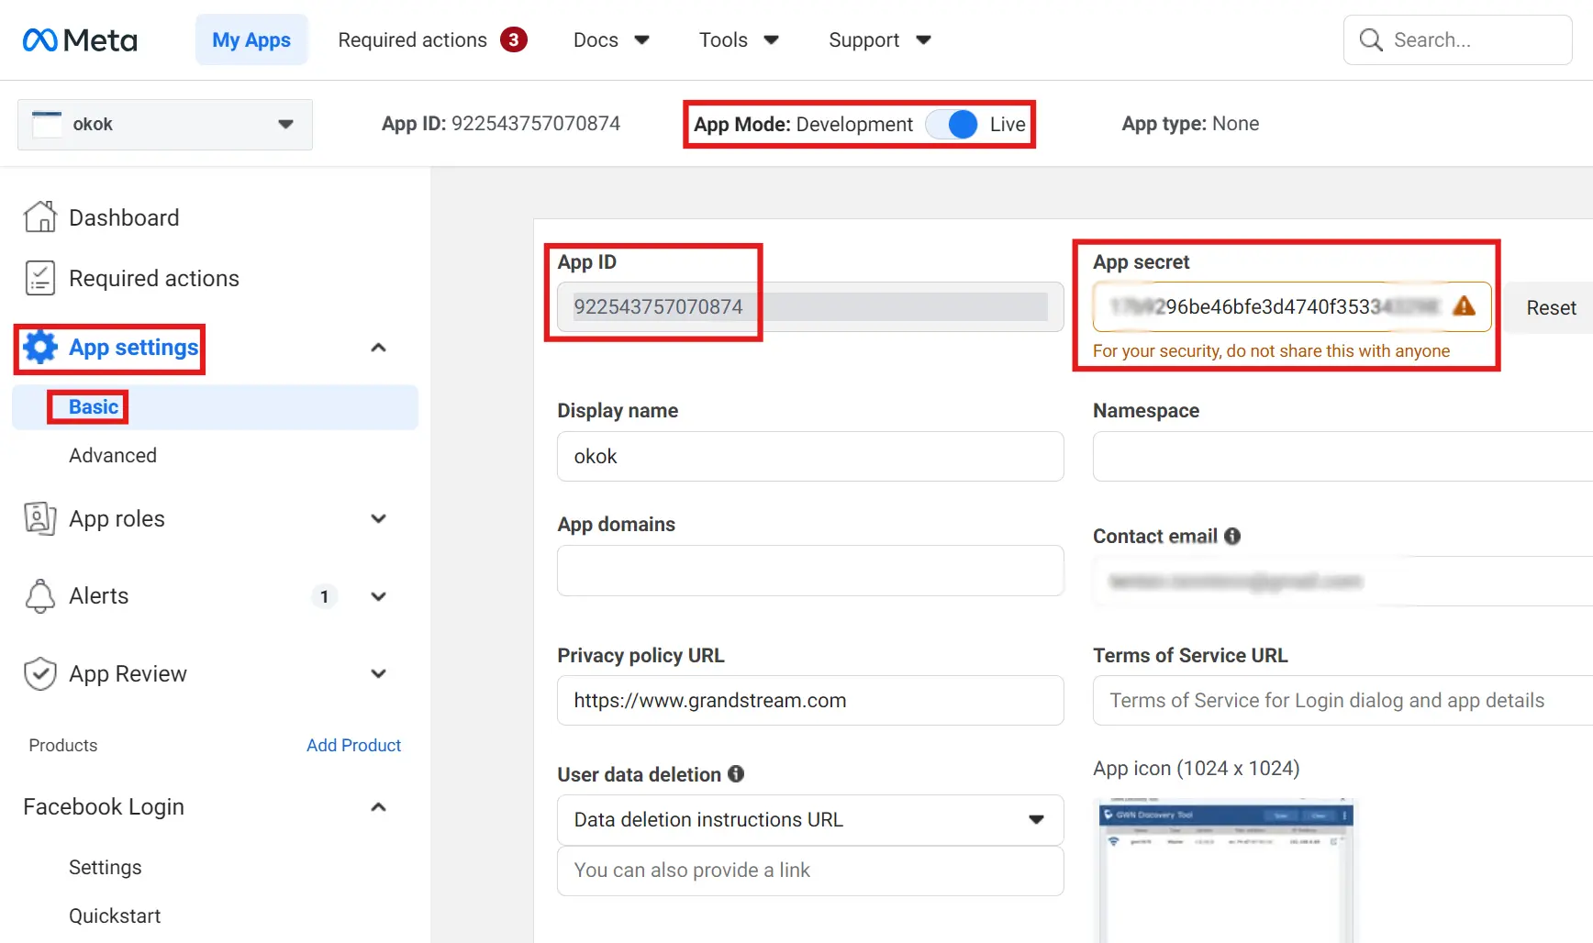Collapse the Facebook Login section
This screenshot has width=1593, height=943.
[378, 807]
